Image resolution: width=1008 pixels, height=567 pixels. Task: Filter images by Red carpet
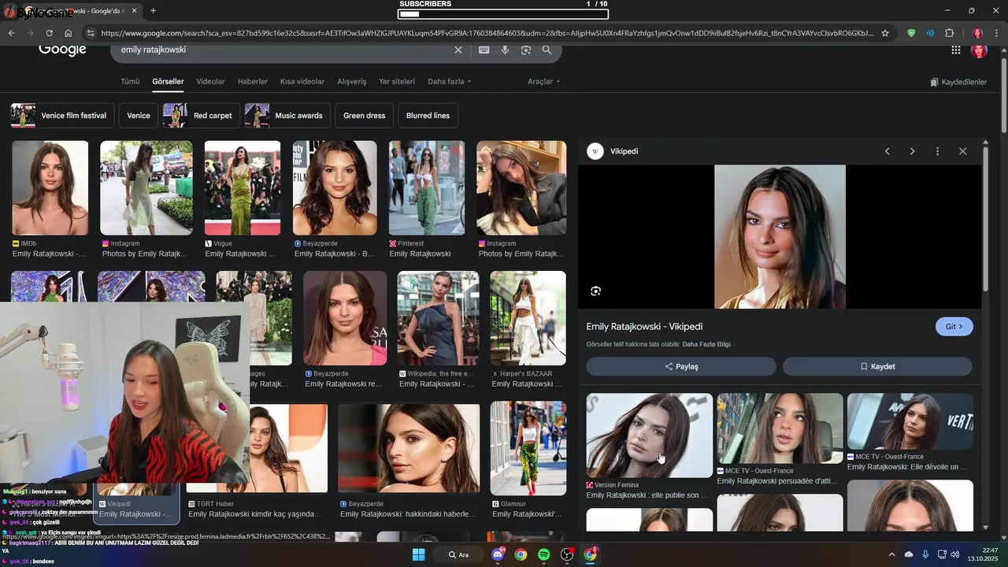pos(201,116)
